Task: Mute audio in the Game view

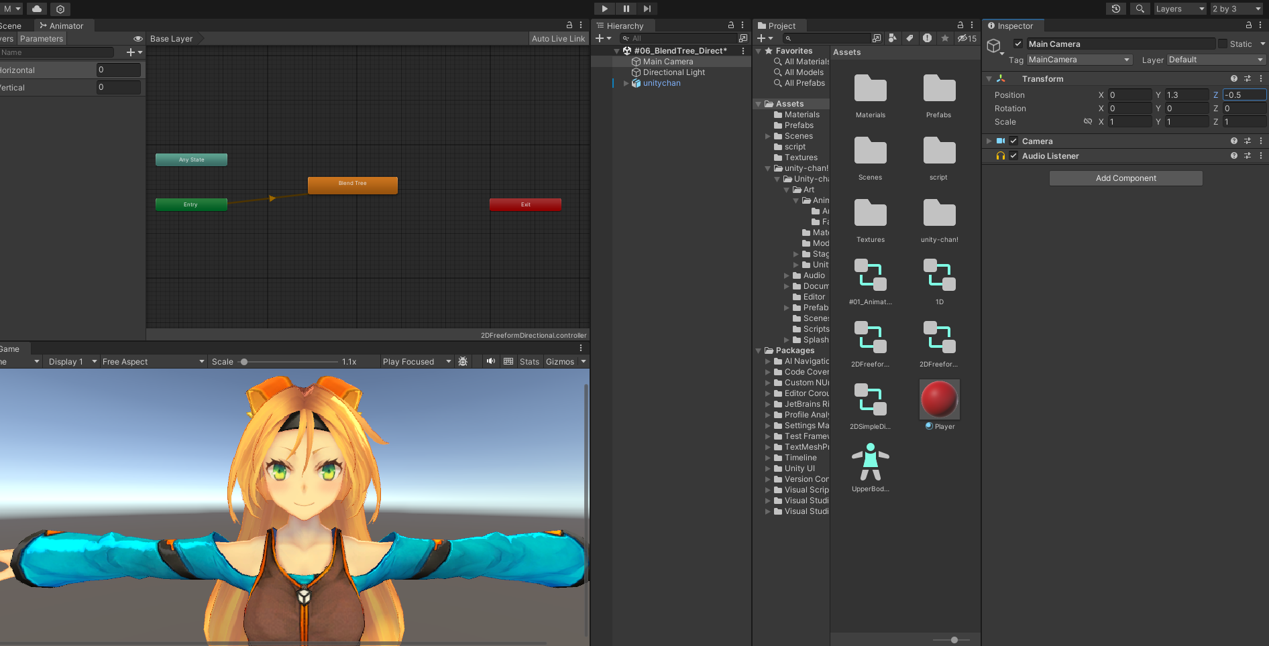Action: point(491,361)
